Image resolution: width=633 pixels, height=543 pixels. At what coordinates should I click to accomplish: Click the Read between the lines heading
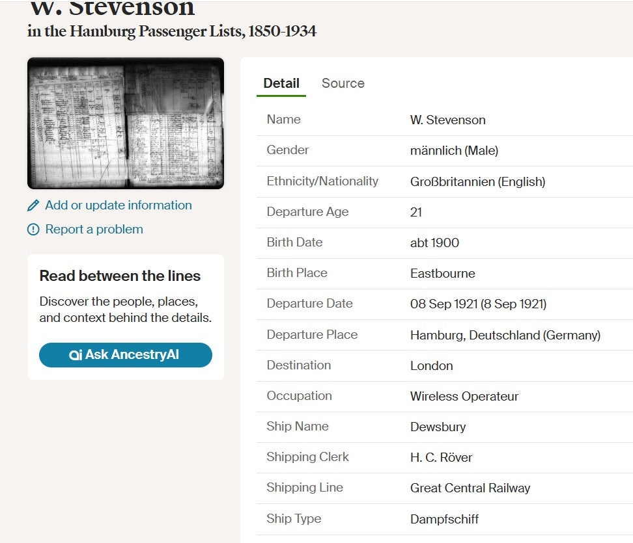(120, 276)
